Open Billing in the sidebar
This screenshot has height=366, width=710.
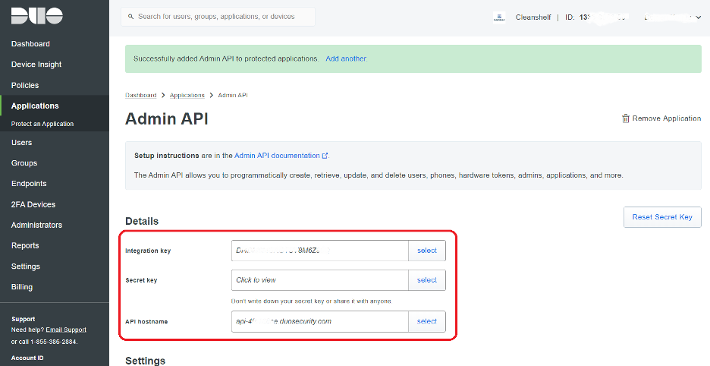pyautogui.click(x=22, y=286)
